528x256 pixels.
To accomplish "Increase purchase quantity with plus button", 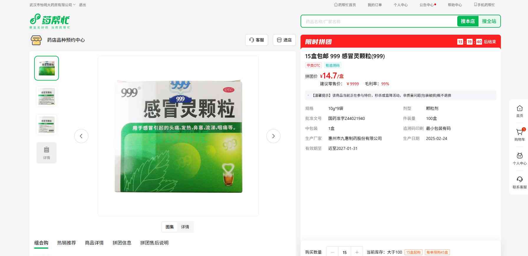I will point(357,252).
